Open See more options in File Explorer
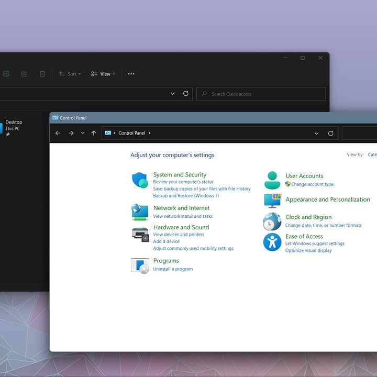 coord(131,74)
